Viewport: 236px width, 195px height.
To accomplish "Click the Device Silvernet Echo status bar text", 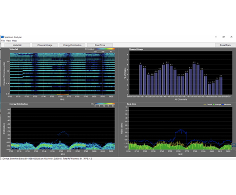I will [x=32, y=159].
